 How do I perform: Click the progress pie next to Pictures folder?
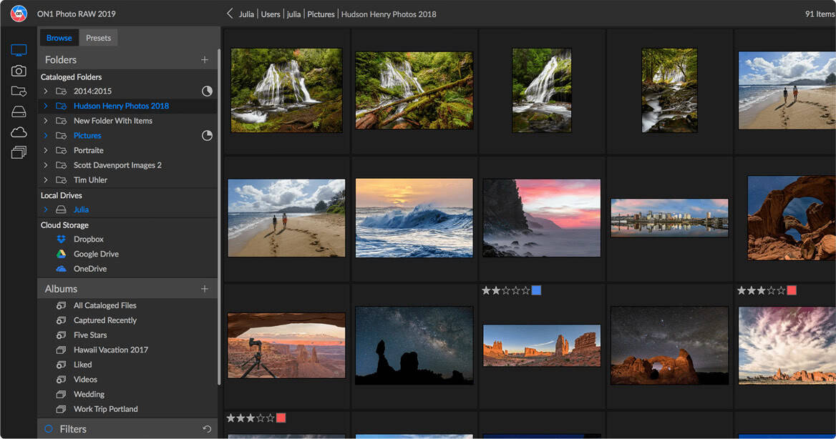pos(207,136)
